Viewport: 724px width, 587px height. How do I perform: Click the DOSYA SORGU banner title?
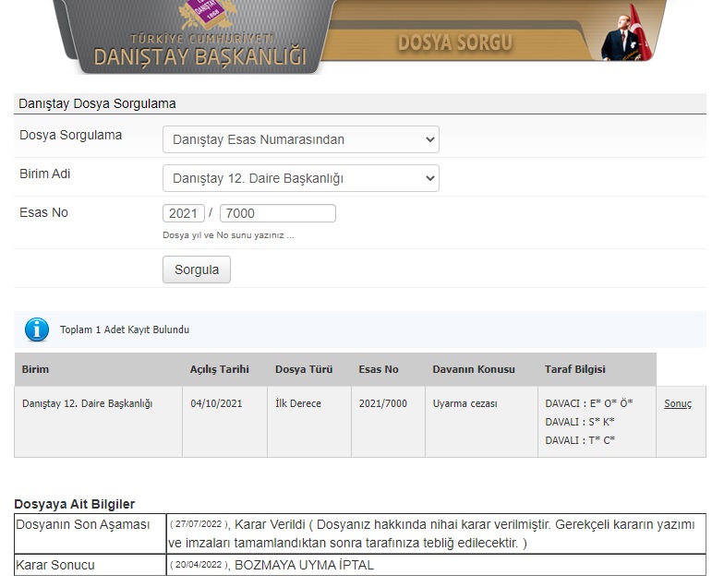pyautogui.click(x=453, y=42)
